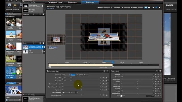Toggle the Вертикальный наклон left checkbox

tap(62, 84)
